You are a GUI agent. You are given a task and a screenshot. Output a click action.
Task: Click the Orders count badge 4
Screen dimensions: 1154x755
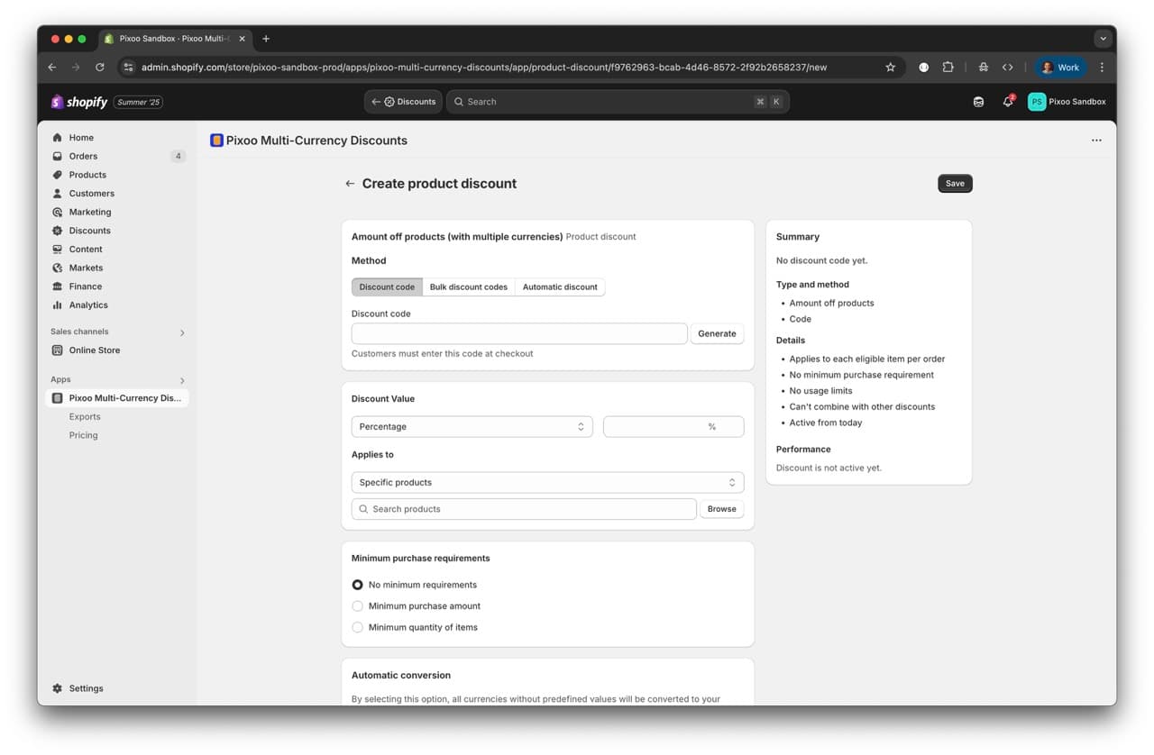tap(178, 157)
